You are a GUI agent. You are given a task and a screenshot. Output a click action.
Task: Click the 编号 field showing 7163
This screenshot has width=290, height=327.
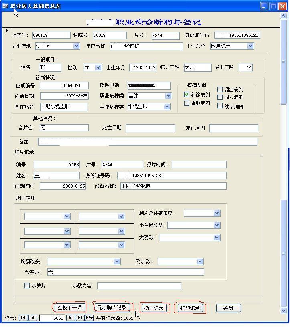[57, 165]
